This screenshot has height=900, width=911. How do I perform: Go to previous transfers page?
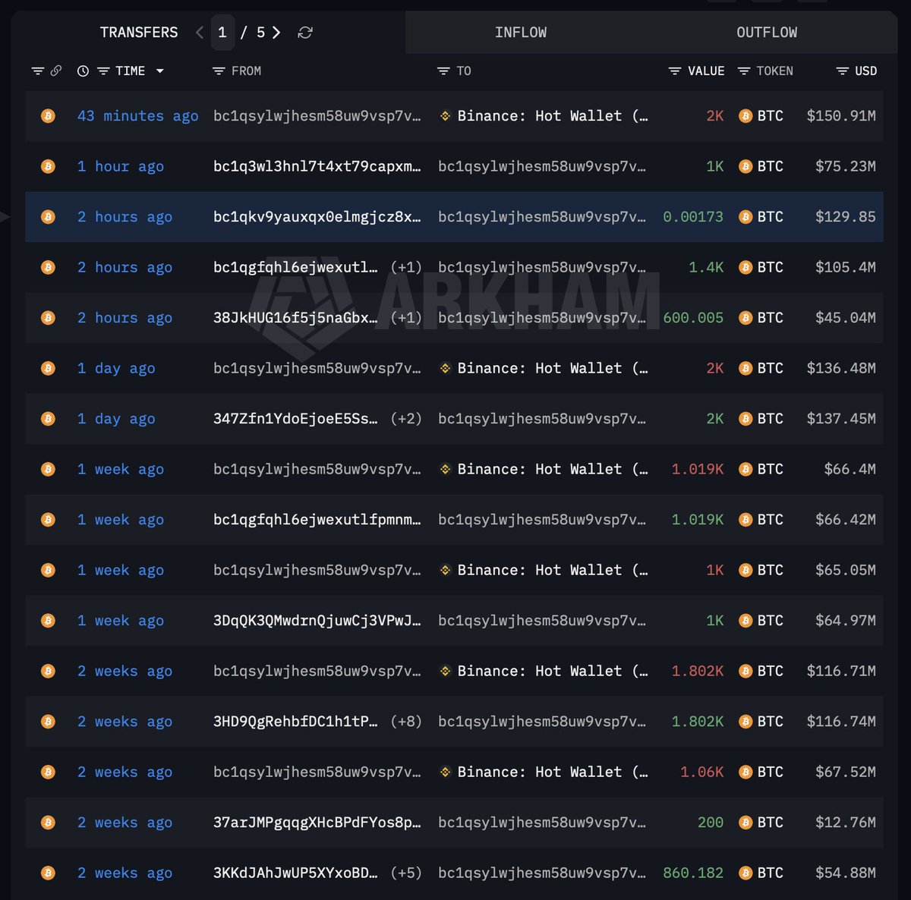200,33
